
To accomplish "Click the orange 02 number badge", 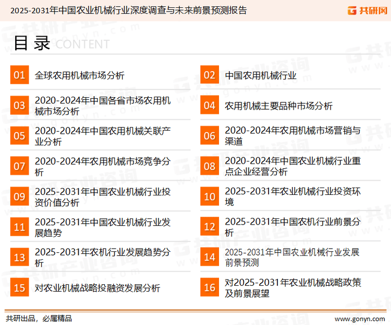I will tap(210, 75).
